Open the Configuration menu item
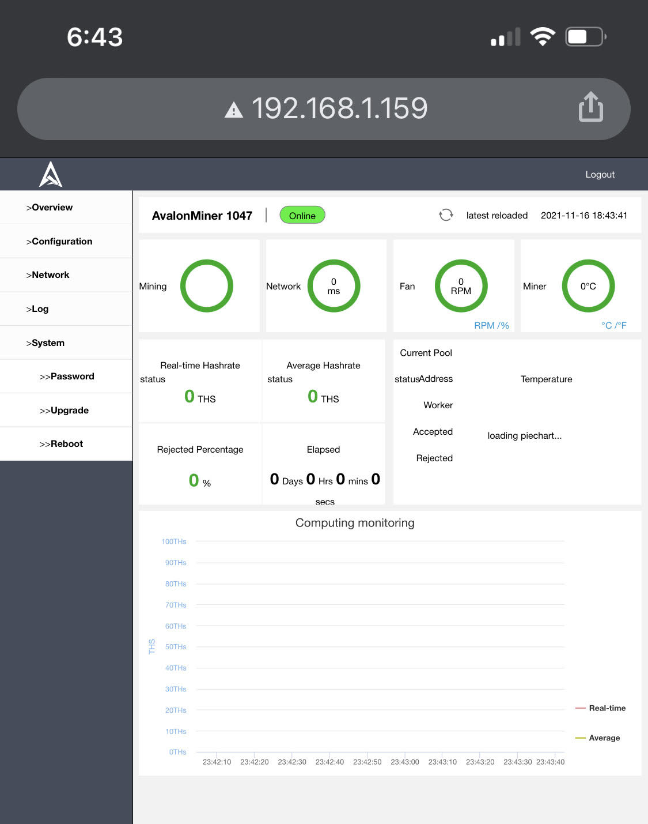The image size is (648, 824). point(66,242)
